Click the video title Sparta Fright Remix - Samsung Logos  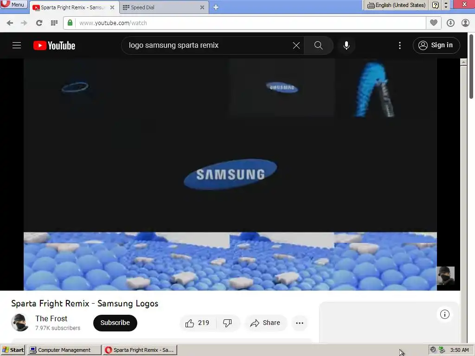[x=85, y=303]
